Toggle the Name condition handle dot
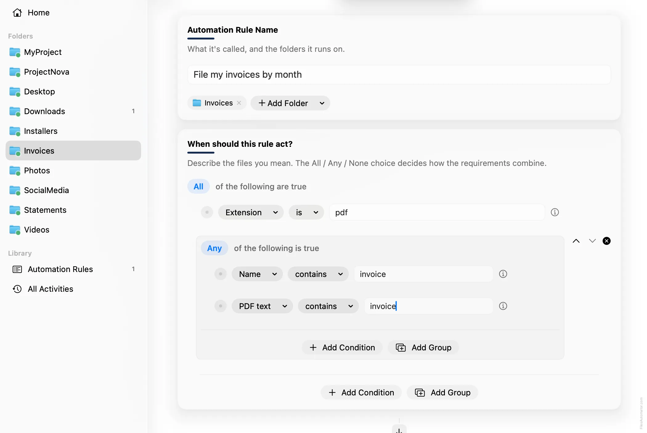The width and height of the screenshot is (647, 433). coord(221,274)
